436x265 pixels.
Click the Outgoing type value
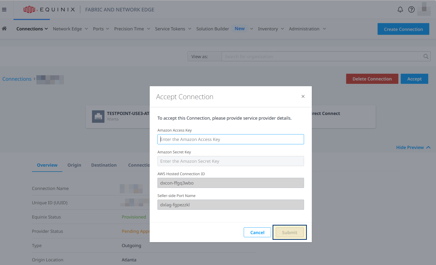point(131,246)
